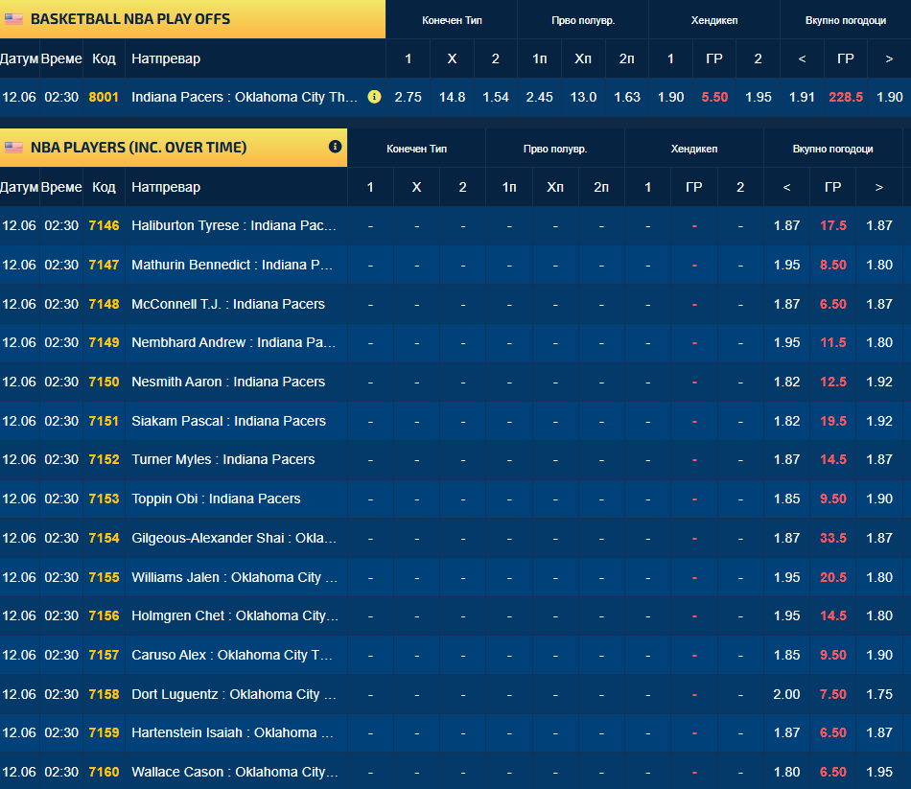Pick the 13.0 first-half draw odds

[583, 97]
